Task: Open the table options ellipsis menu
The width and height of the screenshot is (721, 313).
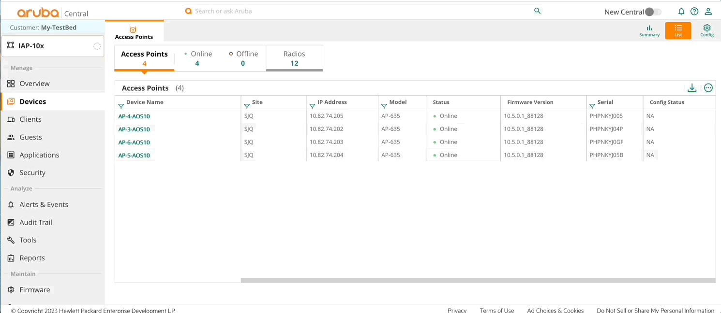Action: tap(708, 88)
